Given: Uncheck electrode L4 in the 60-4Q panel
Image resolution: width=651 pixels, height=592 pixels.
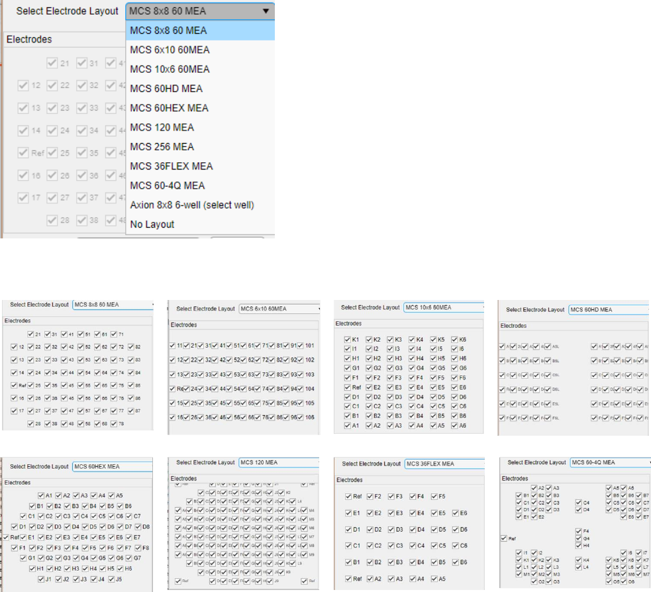Looking at the screenshot, I should point(579,567).
